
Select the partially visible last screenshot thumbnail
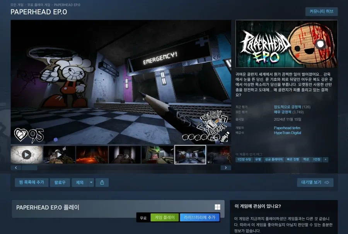pos(219,155)
